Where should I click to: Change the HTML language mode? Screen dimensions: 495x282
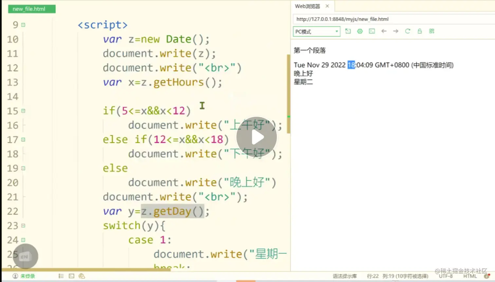pyautogui.click(x=470, y=276)
